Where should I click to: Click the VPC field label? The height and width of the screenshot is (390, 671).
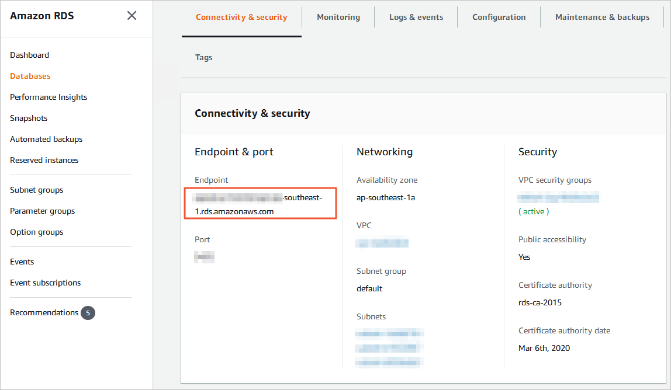pyautogui.click(x=364, y=225)
